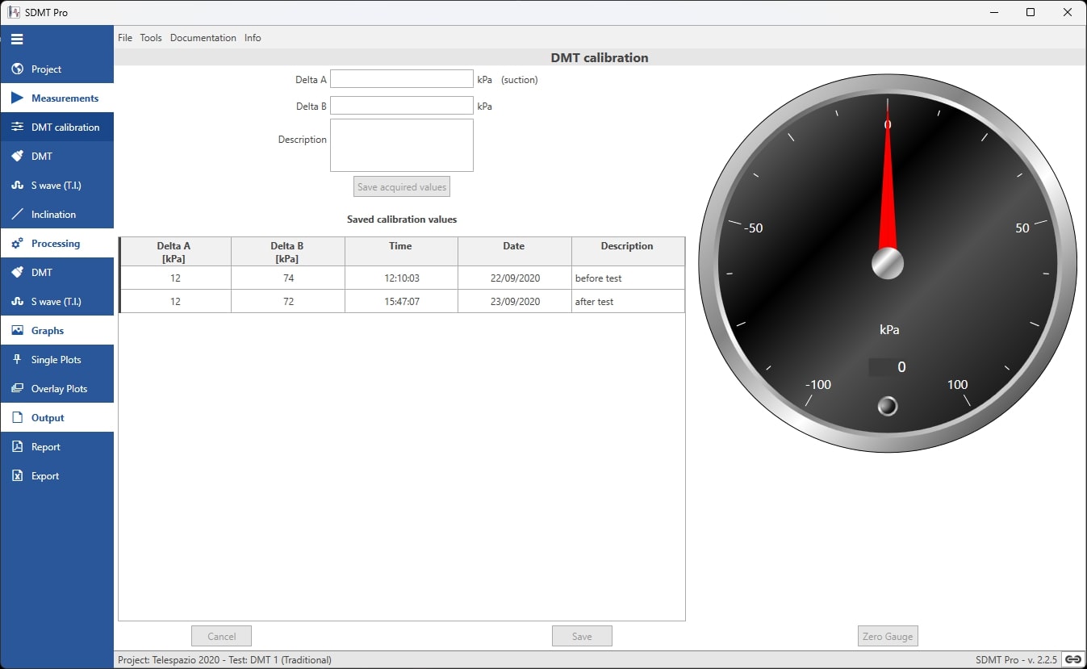Focus the Description text area
Viewport: 1087px width, 669px height.
coord(402,145)
